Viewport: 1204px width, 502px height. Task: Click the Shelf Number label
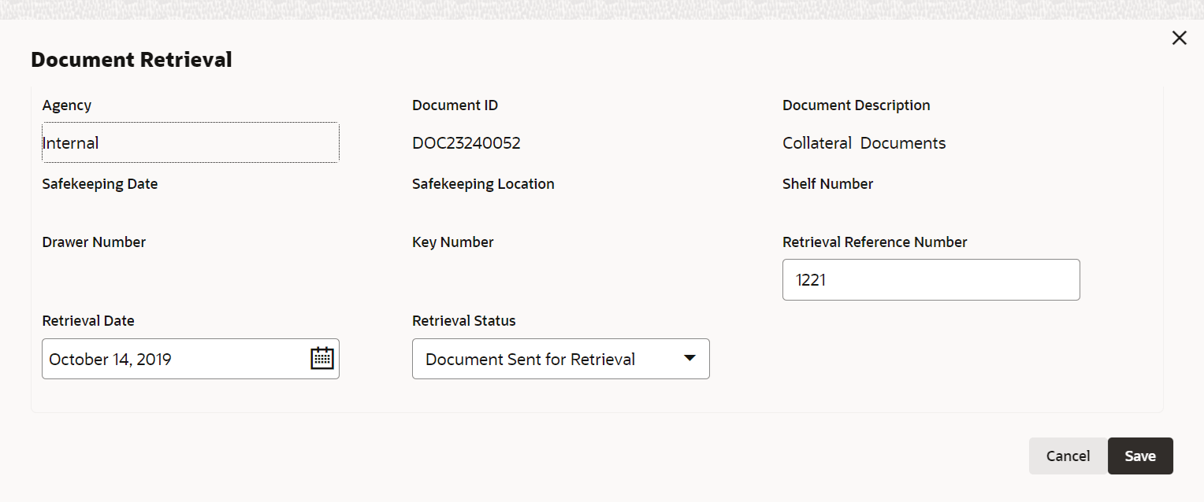(828, 184)
